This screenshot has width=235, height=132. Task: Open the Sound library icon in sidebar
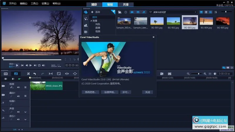click(x=86, y=18)
